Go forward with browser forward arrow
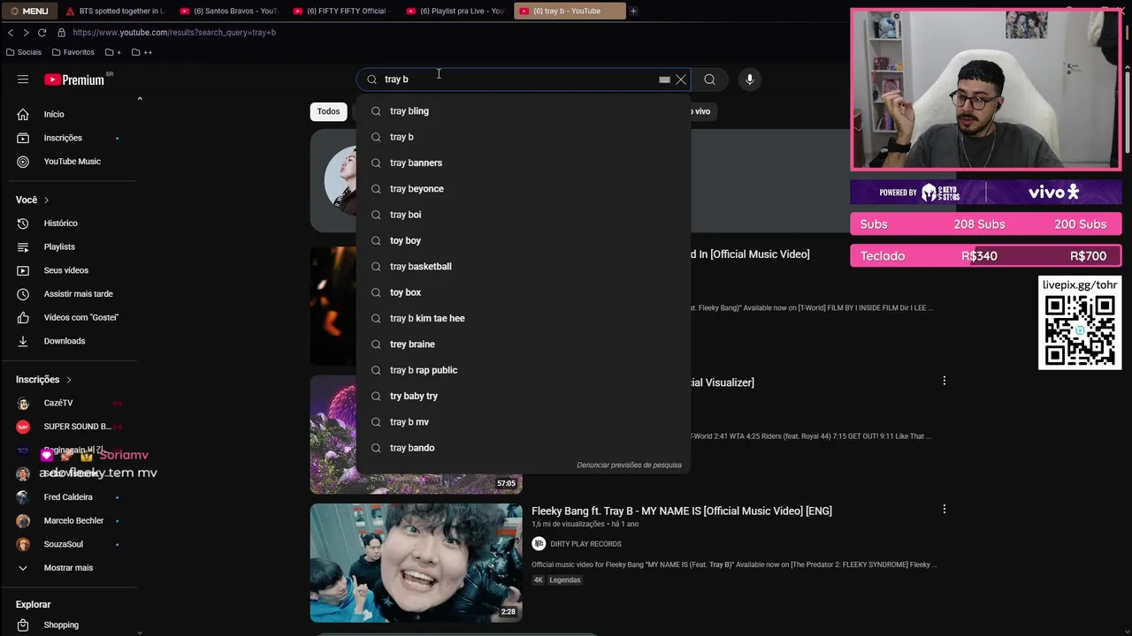 (26, 33)
